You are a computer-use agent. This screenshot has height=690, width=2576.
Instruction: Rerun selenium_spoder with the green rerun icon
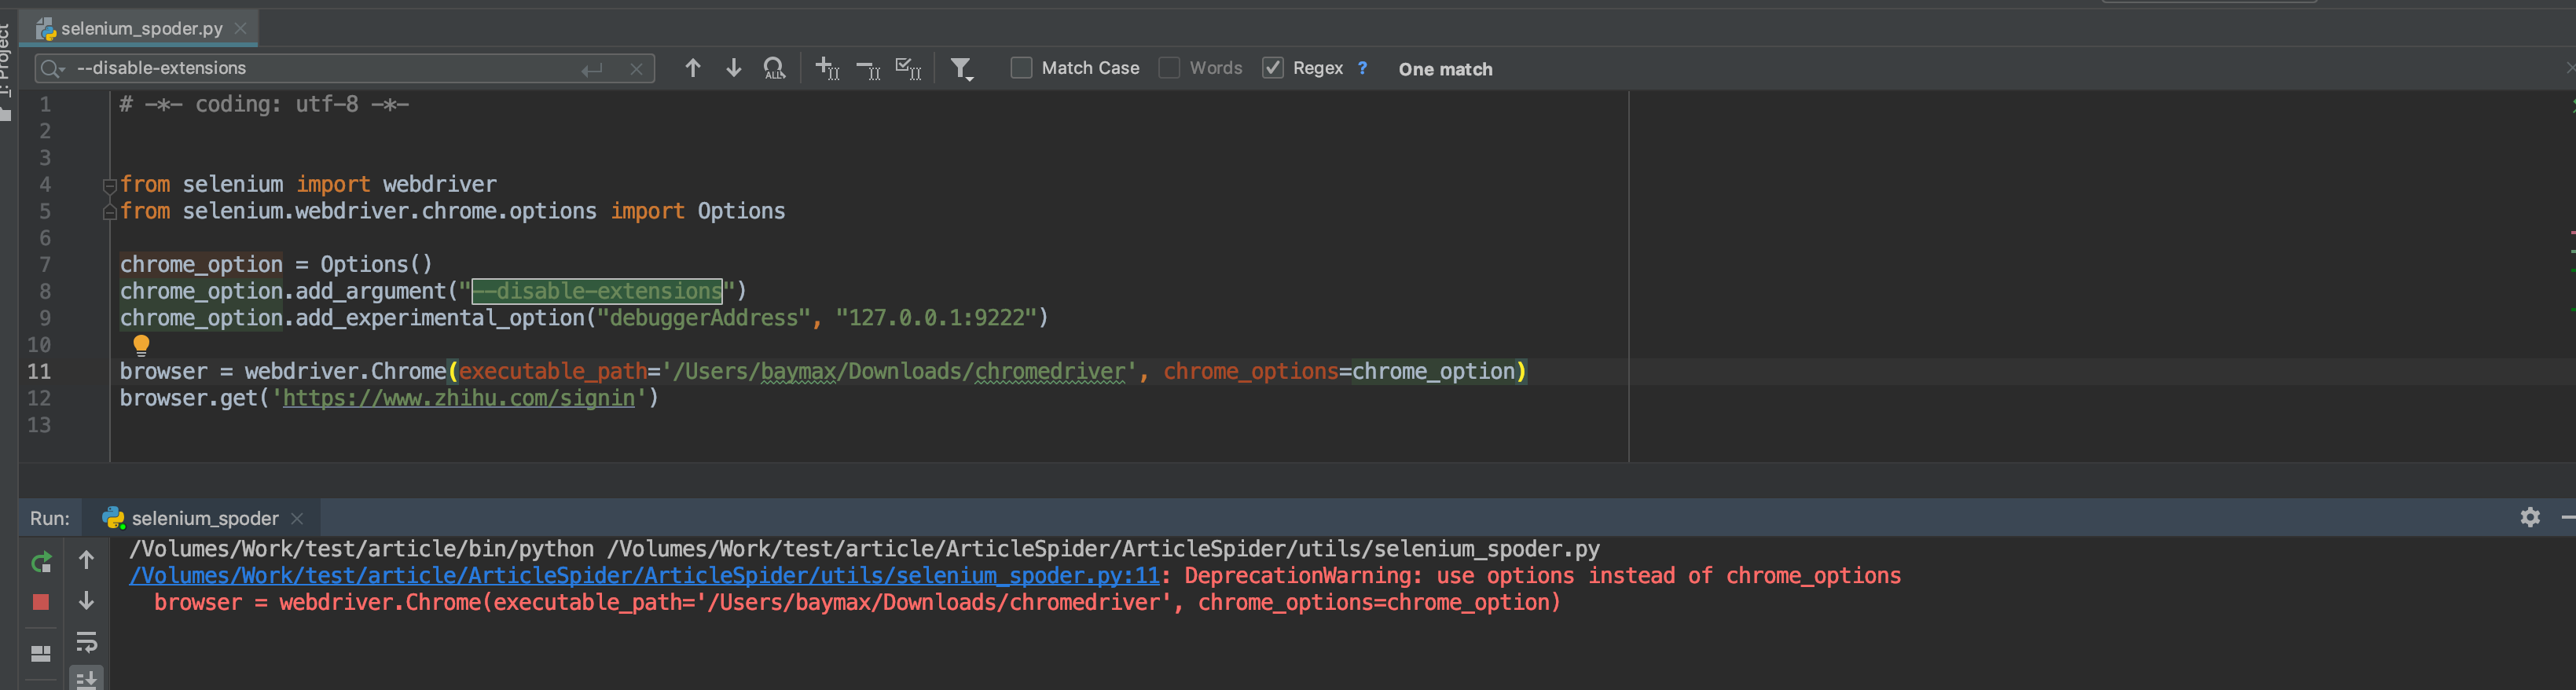tap(41, 562)
